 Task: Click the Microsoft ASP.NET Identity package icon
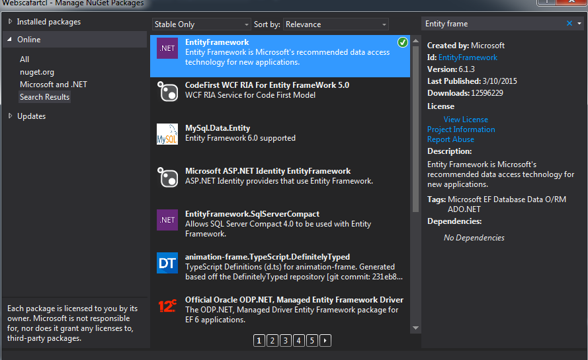tap(167, 177)
